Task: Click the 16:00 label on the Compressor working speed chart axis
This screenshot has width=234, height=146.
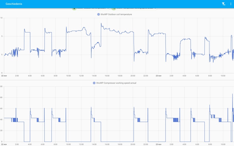Action: coord(107,144)
